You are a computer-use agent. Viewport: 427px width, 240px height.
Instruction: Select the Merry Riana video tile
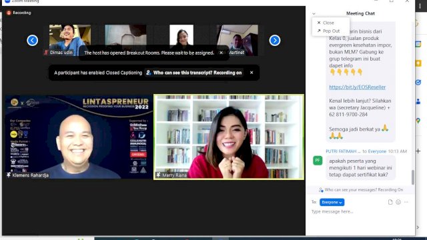click(x=229, y=137)
